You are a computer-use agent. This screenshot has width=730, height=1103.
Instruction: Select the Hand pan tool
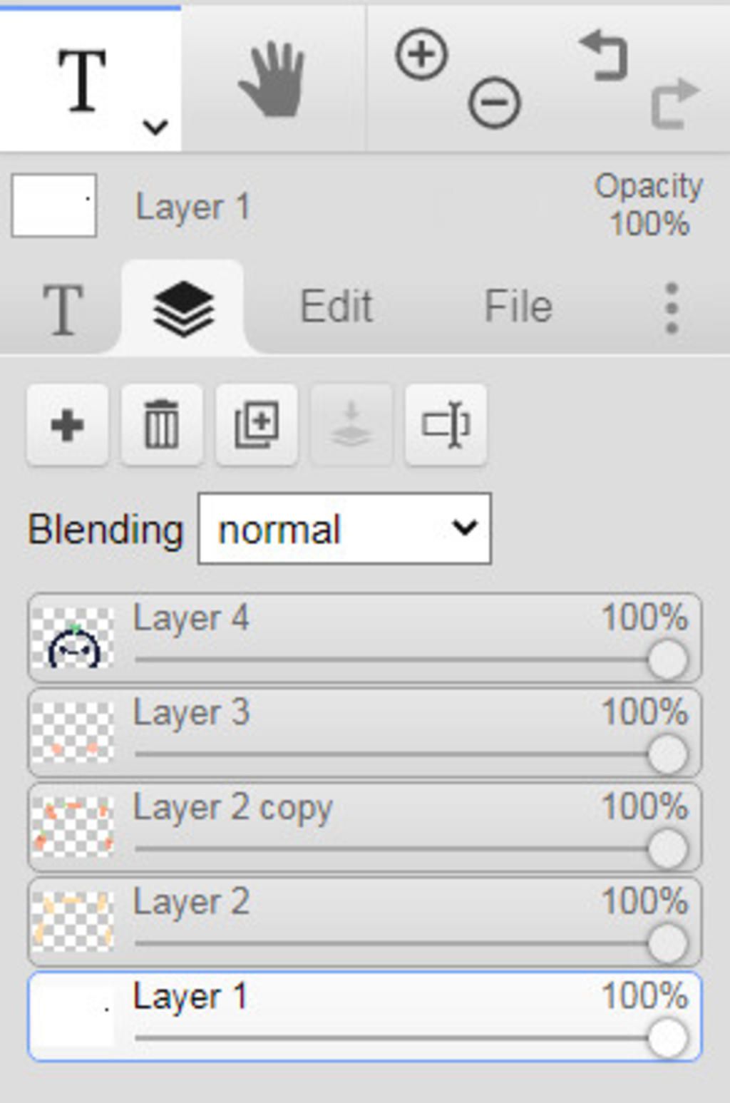click(x=272, y=80)
